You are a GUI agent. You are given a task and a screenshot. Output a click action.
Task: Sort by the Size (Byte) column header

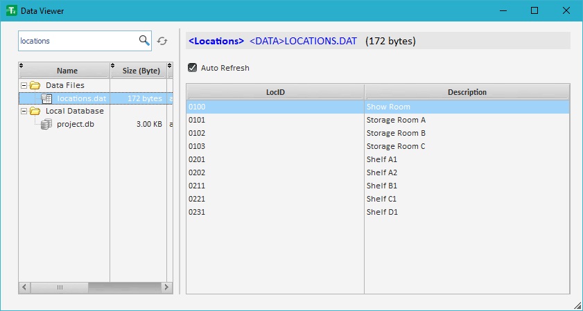click(x=141, y=71)
